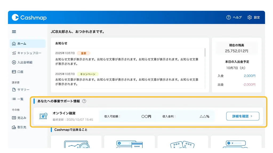
Task: Click the キャッシュフロー chart icon
Action: pos(14,53)
